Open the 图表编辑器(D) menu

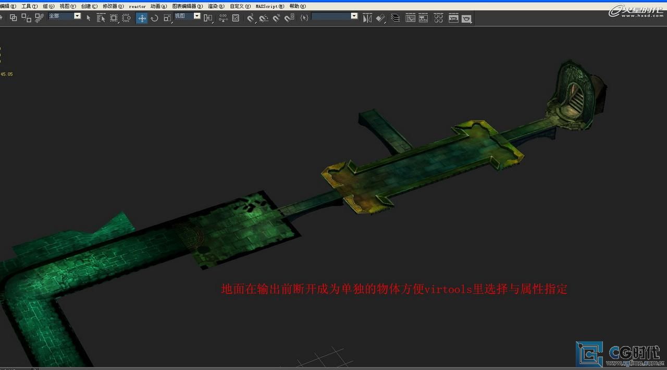tap(188, 6)
